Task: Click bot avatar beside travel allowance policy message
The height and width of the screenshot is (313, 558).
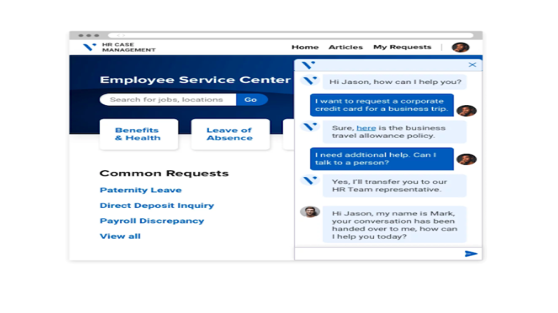Action: (310, 127)
